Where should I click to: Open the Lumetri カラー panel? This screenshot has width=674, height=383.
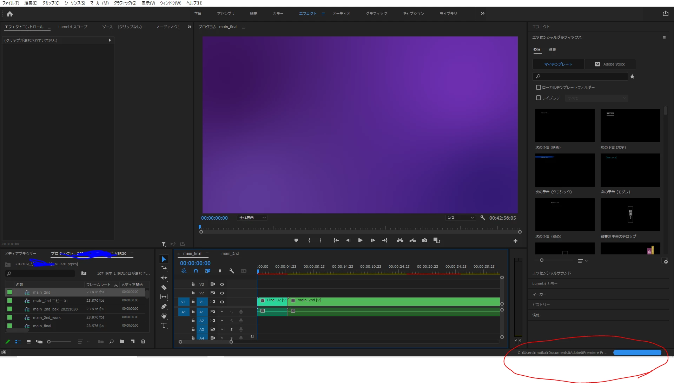tap(545, 284)
